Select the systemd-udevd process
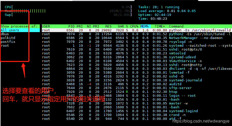The image size is (232, 126). click(137, 57)
